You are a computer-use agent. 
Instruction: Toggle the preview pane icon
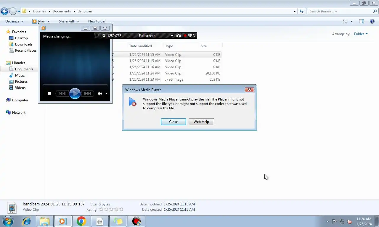tap(362, 21)
